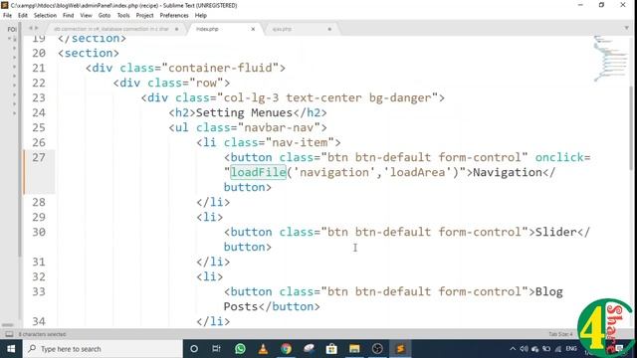Click line number 20 in gutter

[39, 53]
